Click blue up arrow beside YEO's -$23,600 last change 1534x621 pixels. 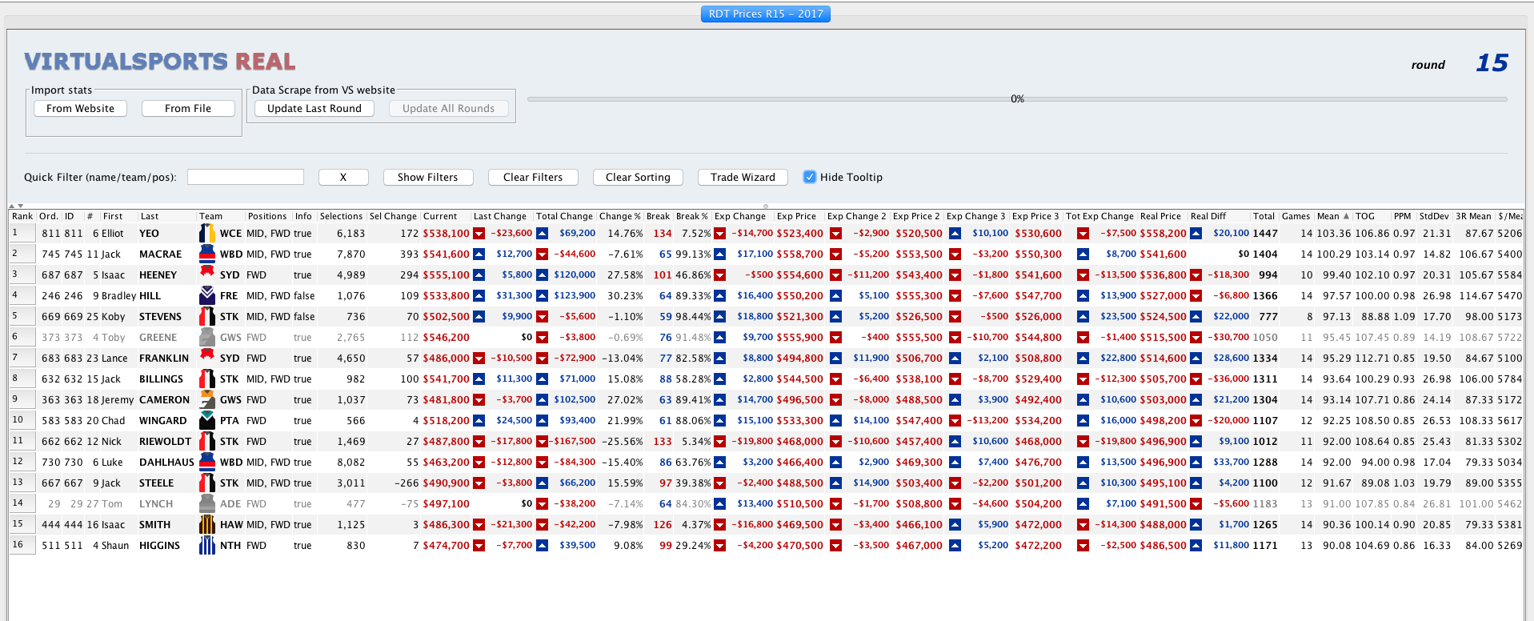click(542, 234)
